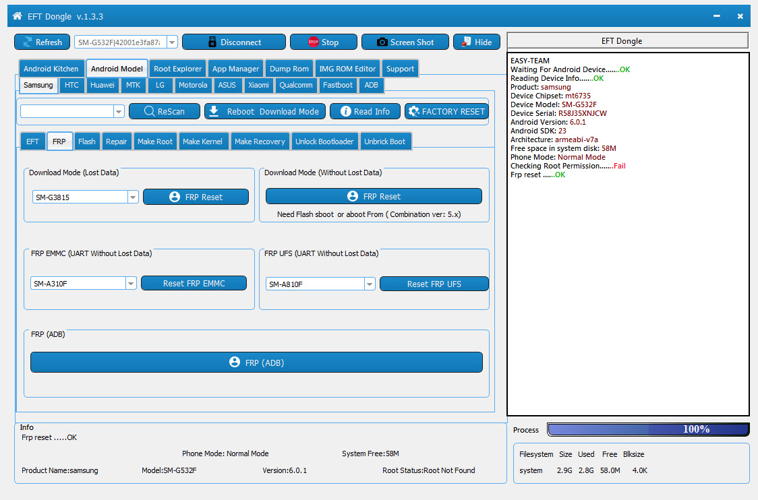This screenshot has height=500, width=758.
Task: Click FRP Reset button in Lost Data group
Action: tap(196, 197)
